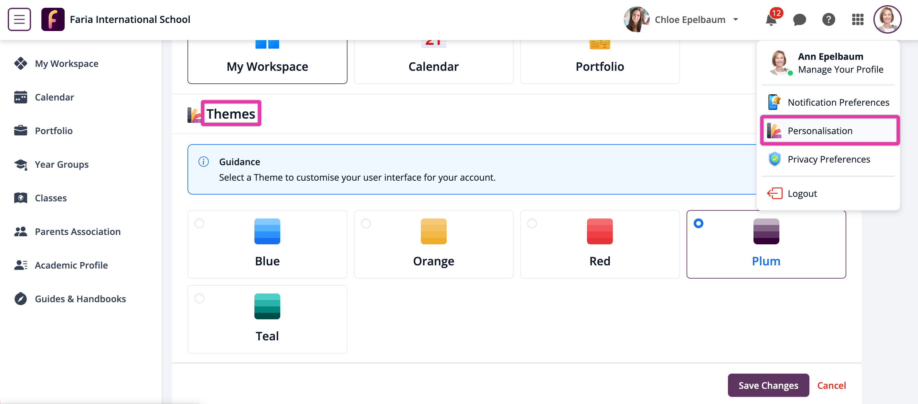
Task: Open Notification Preferences from the menu
Action: coord(838,102)
